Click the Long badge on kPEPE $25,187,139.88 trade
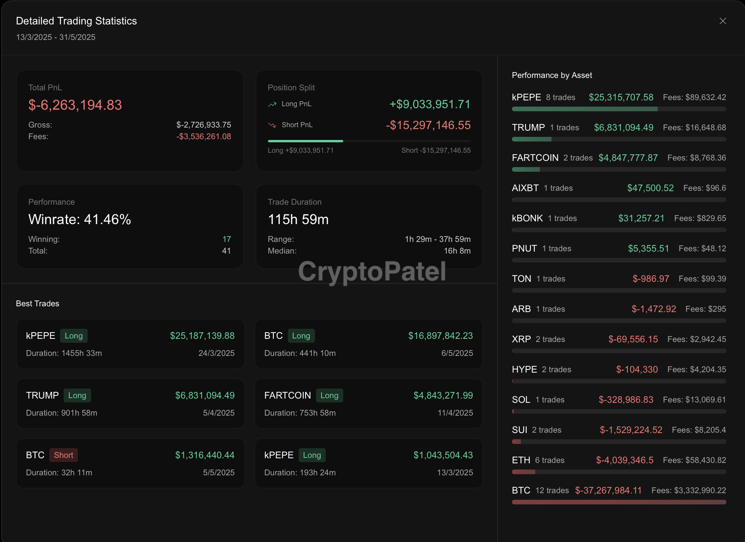Image resolution: width=745 pixels, height=542 pixels. (74, 336)
